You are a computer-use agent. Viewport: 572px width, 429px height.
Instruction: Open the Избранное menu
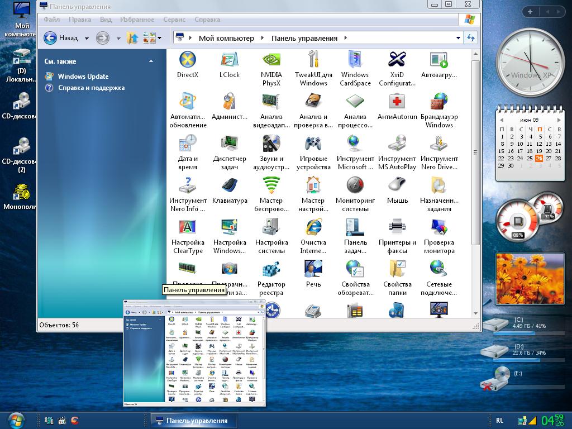(137, 20)
